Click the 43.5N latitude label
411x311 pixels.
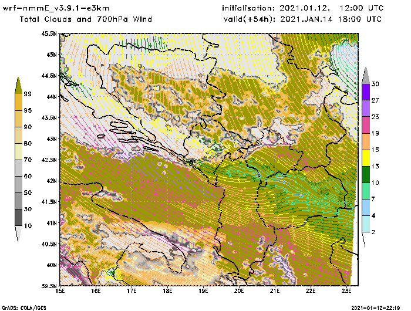click(x=49, y=117)
